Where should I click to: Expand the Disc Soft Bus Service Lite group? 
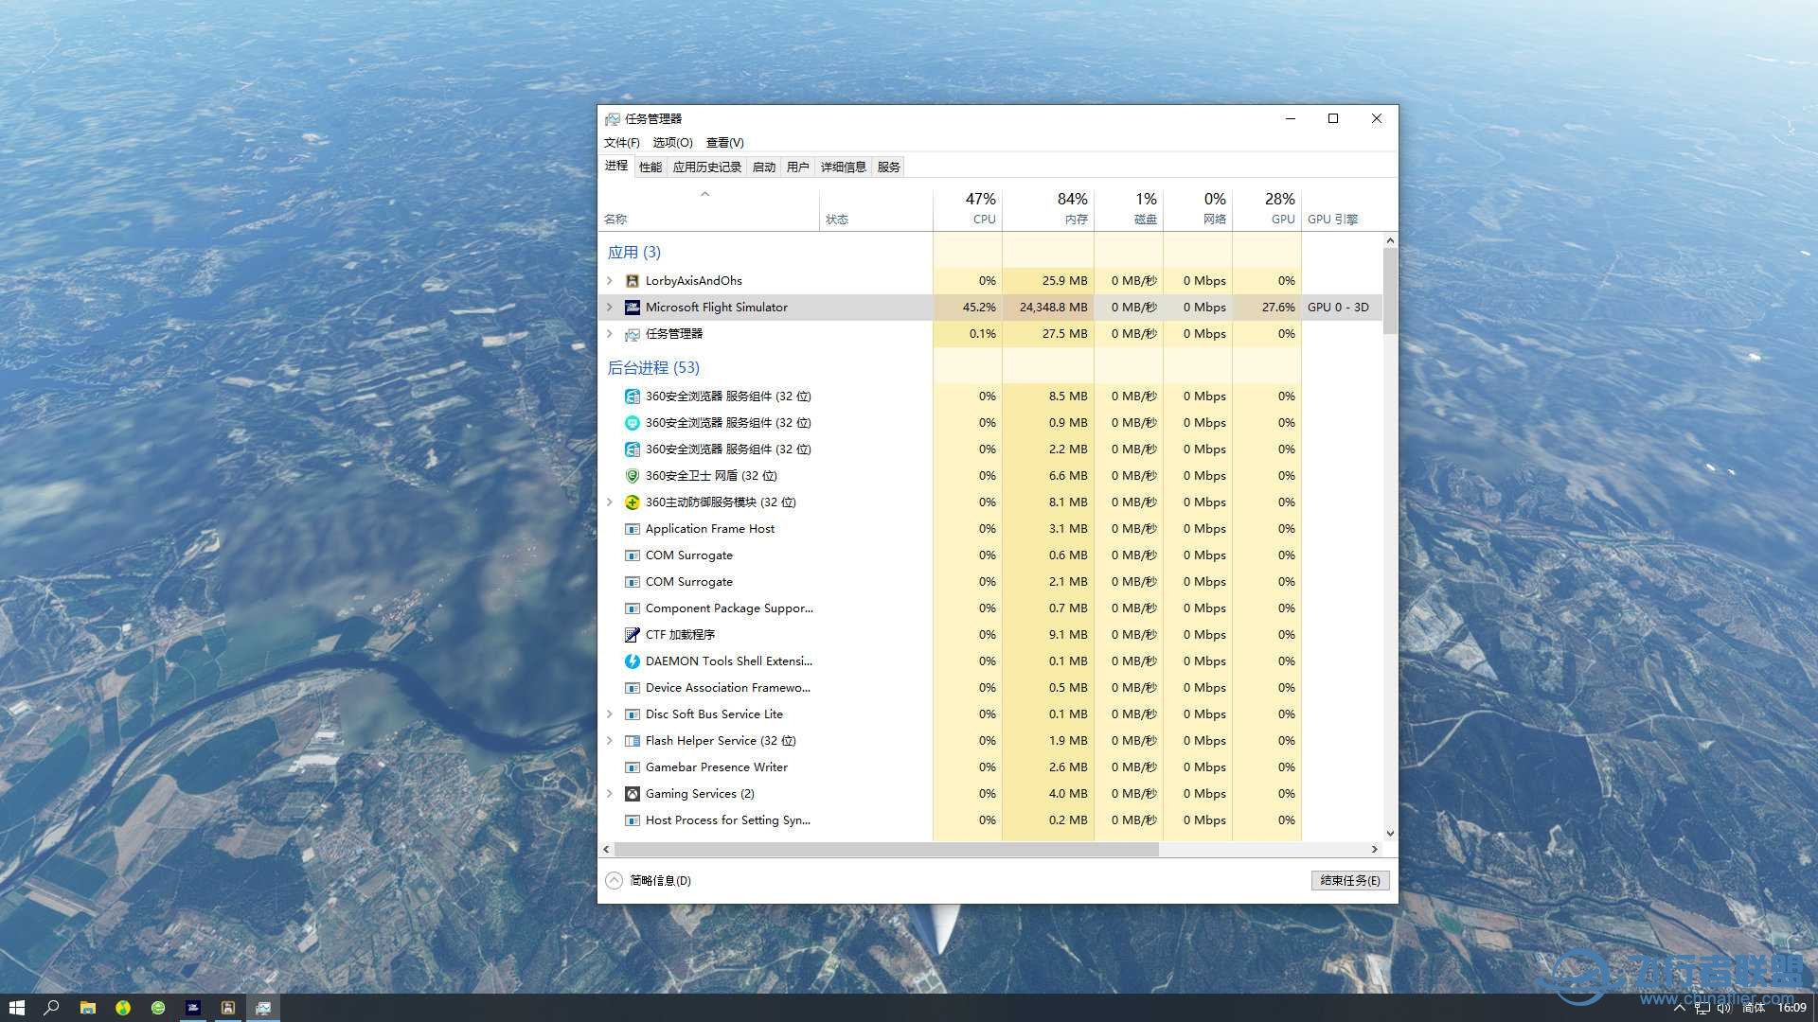pyautogui.click(x=610, y=714)
